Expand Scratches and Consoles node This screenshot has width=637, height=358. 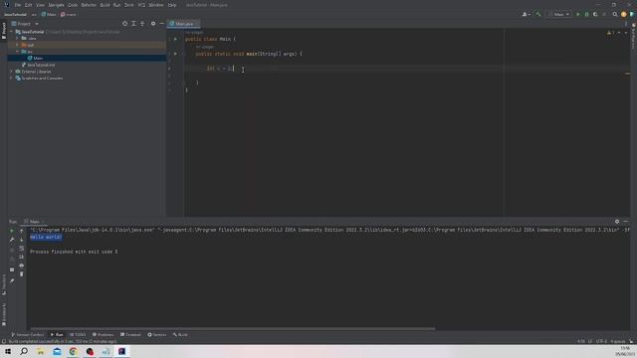(x=11, y=78)
